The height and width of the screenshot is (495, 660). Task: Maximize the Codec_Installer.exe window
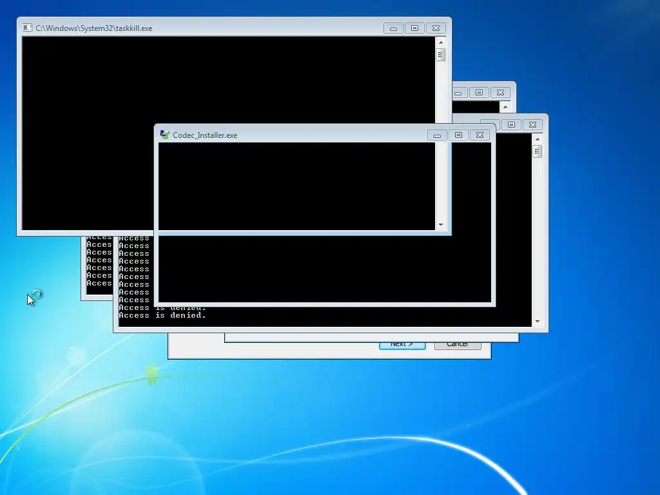(x=458, y=135)
